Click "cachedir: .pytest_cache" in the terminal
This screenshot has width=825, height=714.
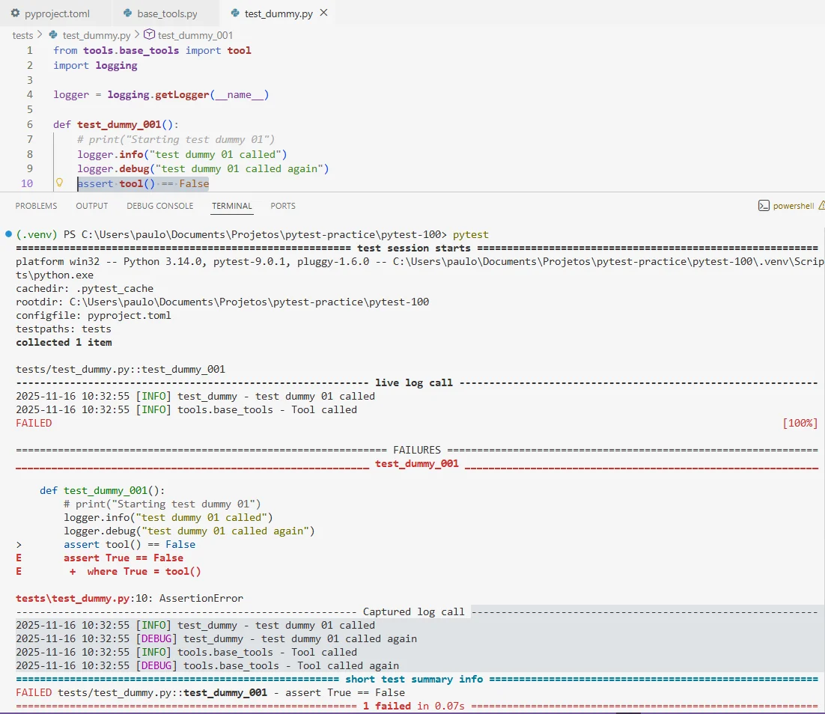85,288
